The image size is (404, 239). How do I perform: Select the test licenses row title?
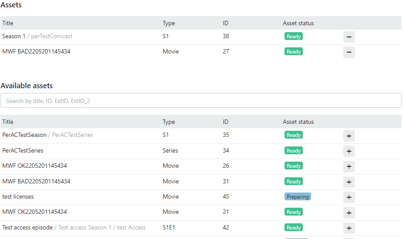pyautogui.click(x=18, y=196)
